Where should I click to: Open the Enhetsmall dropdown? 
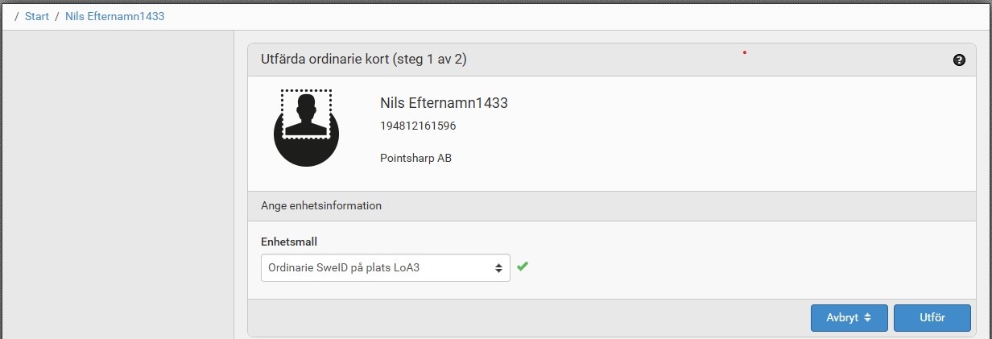[x=385, y=268]
